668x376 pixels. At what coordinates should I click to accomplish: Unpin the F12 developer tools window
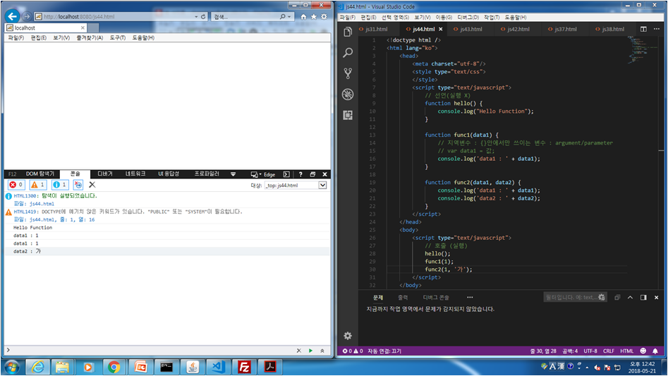[x=312, y=174]
